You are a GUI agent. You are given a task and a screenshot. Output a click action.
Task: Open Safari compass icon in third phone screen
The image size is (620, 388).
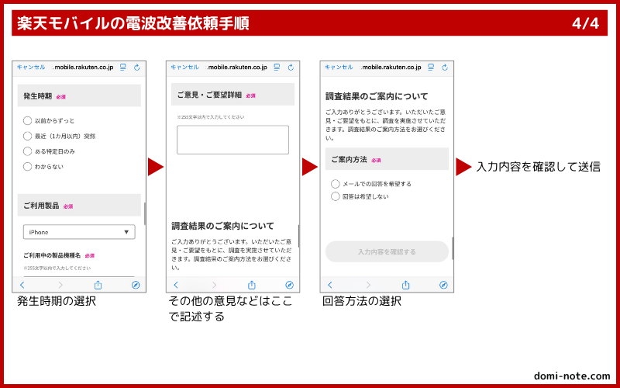point(443,285)
